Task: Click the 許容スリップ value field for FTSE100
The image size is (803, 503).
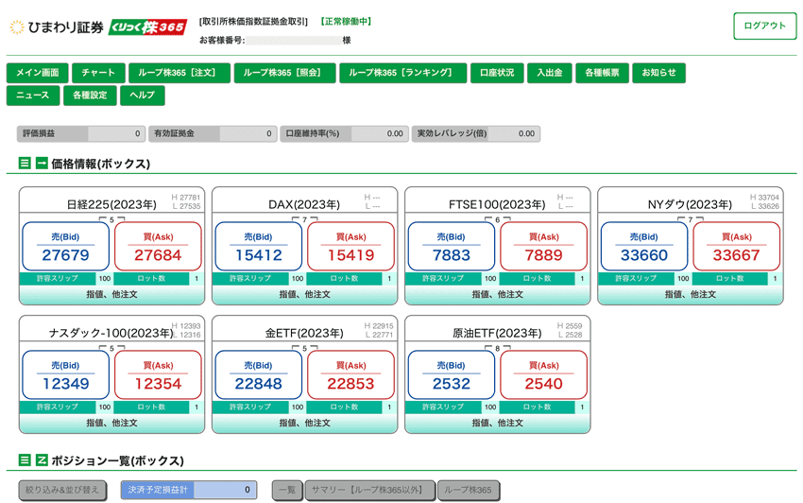Action: [489, 279]
